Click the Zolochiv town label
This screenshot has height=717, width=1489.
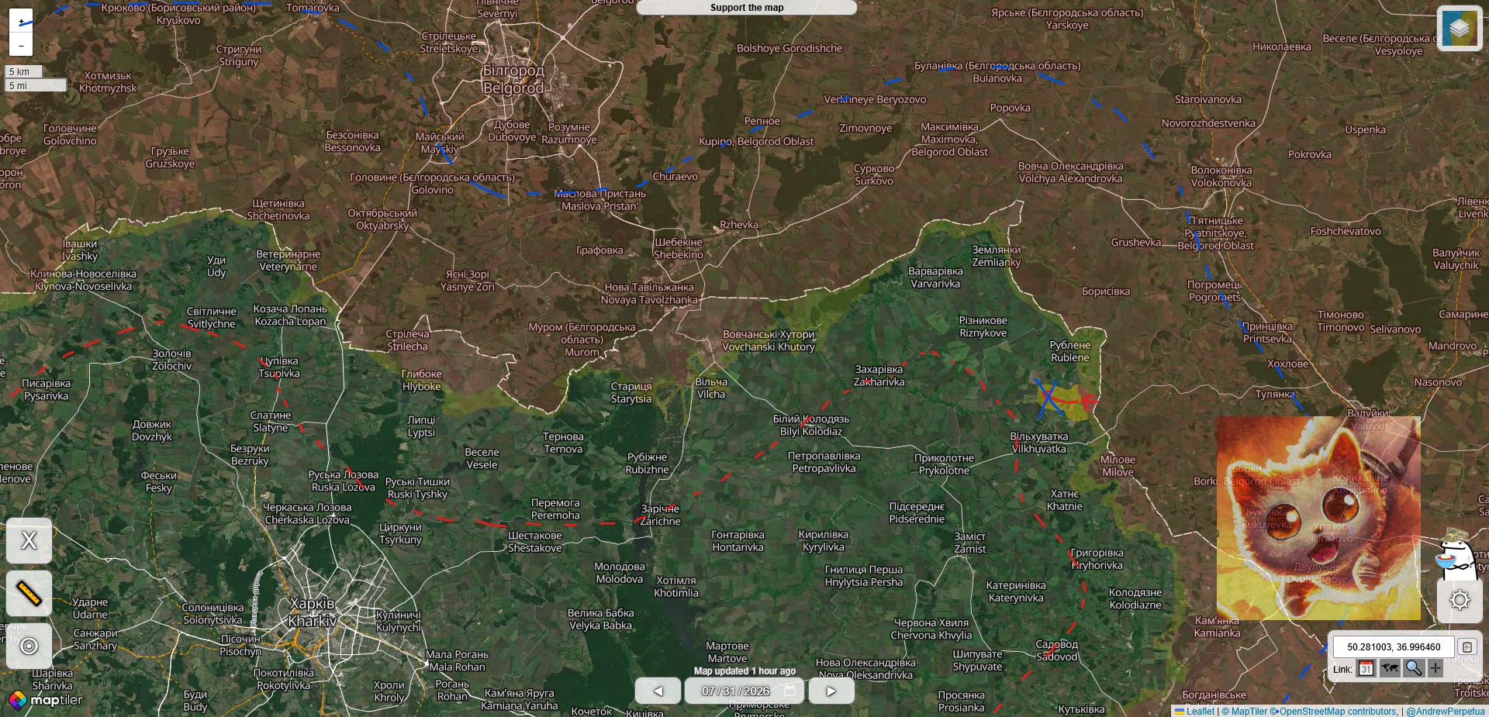pos(171,360)
